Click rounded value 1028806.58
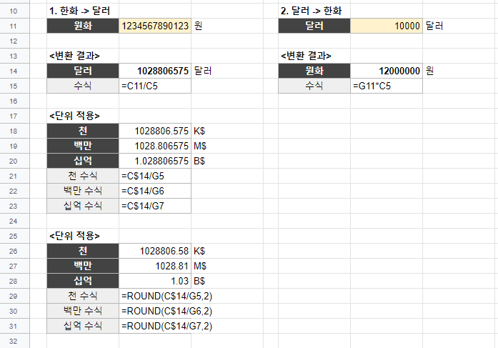The width and height of the screenshot is (498, 348). coord(155,251)
